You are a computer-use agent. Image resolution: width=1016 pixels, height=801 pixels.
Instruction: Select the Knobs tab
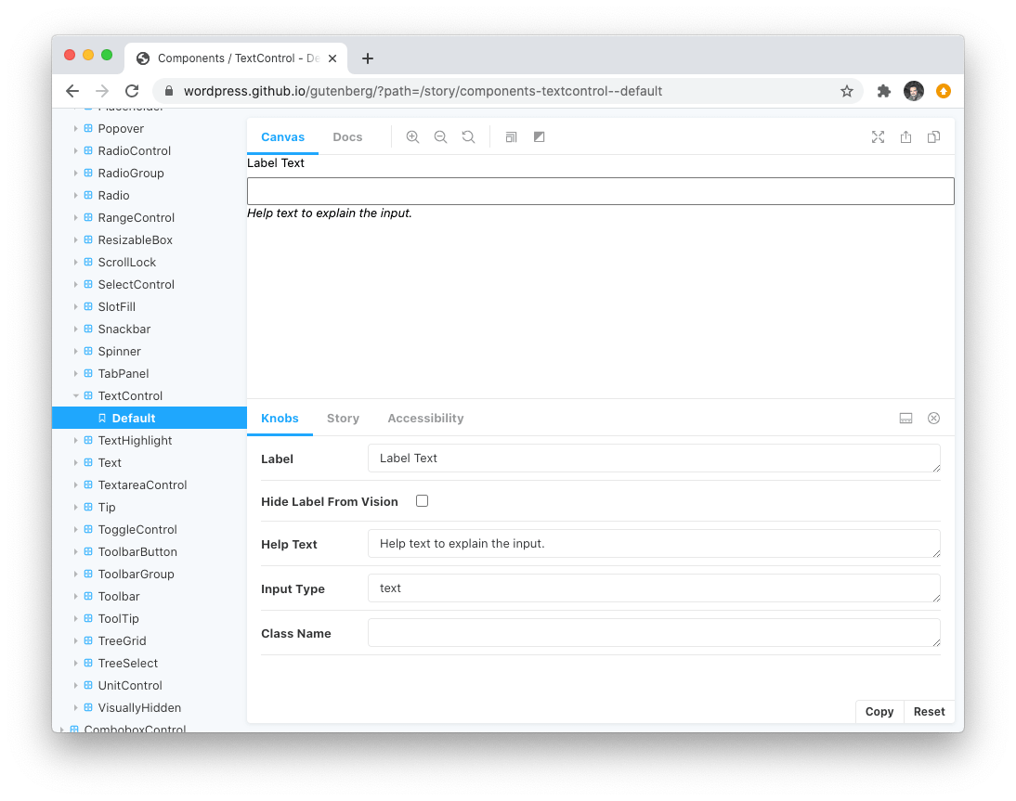[x=280, y=419]
